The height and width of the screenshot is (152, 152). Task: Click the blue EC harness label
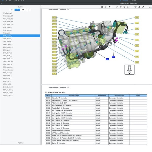click(x=107, y=59)
